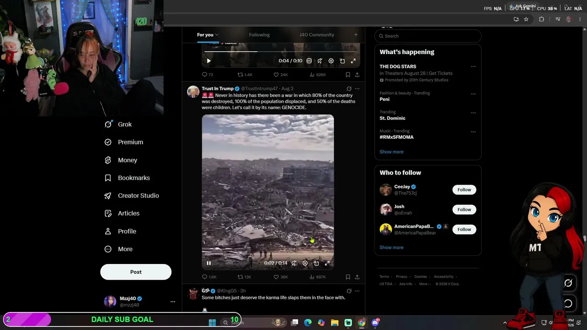The width and height of the screenshot is (587, 330).
Task: Open the For you feed dropdown
Action: [208, 35]
